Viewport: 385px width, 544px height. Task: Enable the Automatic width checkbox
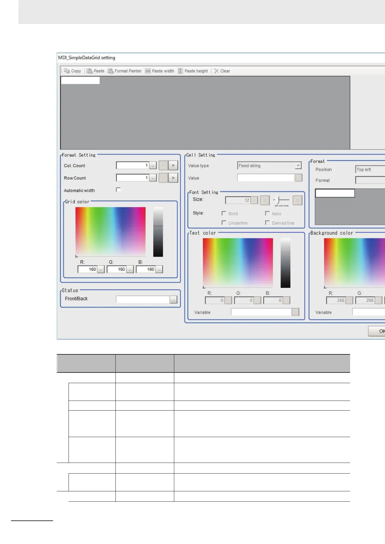click(118, 190)
